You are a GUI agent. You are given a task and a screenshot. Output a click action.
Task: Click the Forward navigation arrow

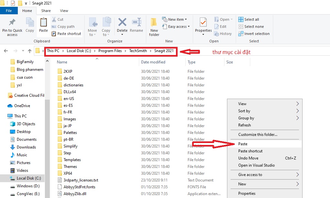(15, 51)
